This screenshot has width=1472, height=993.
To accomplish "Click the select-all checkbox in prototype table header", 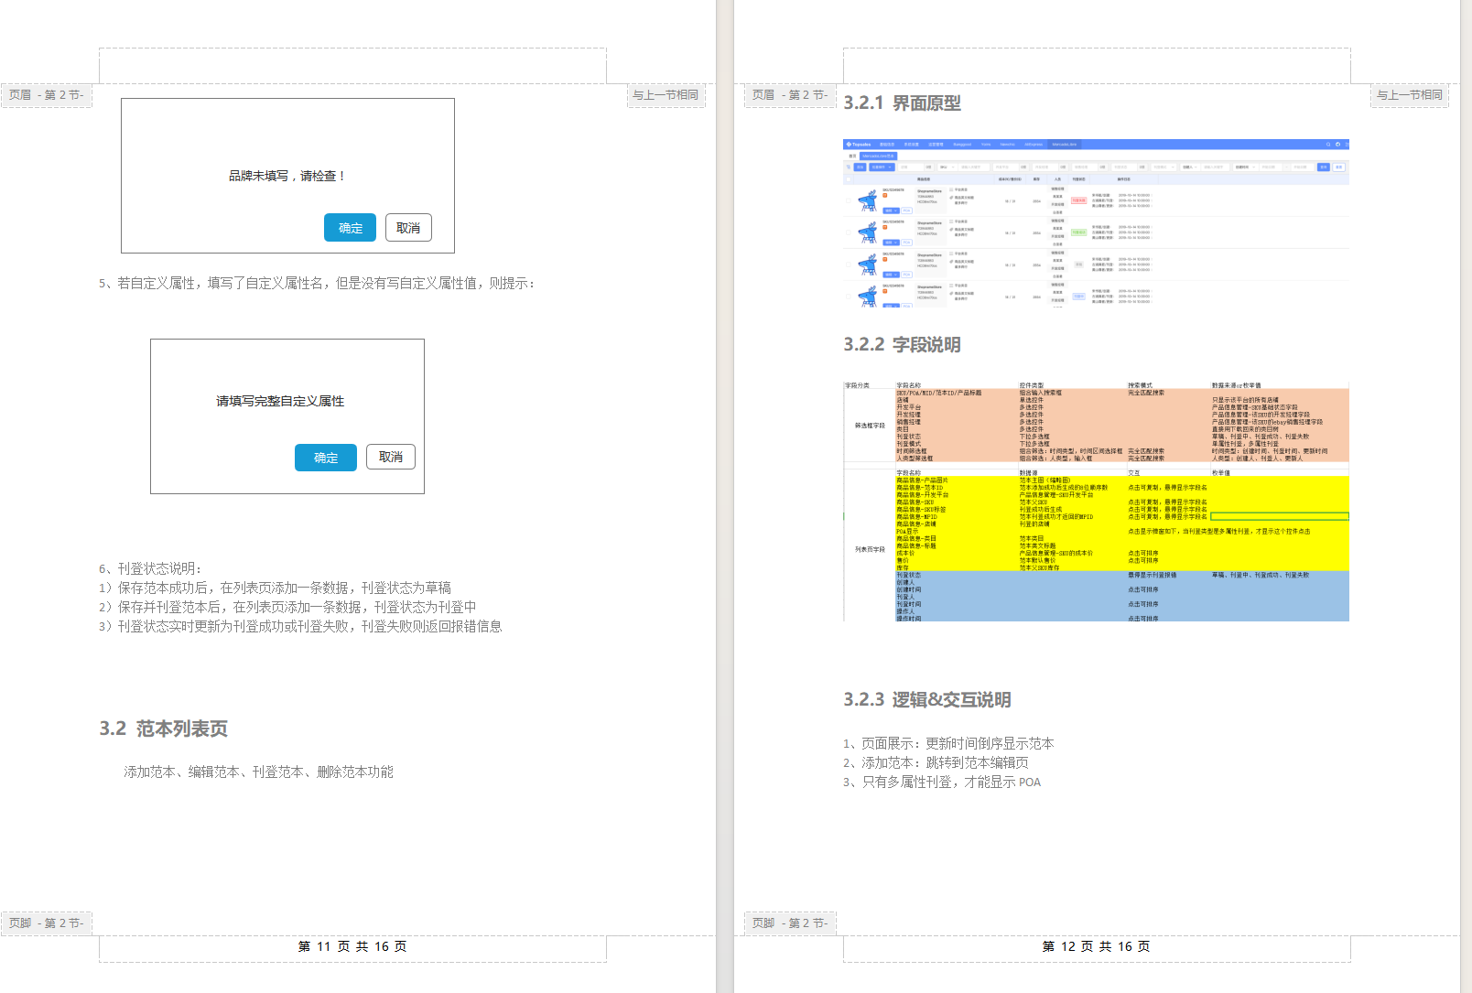I will tap(849, 179).
